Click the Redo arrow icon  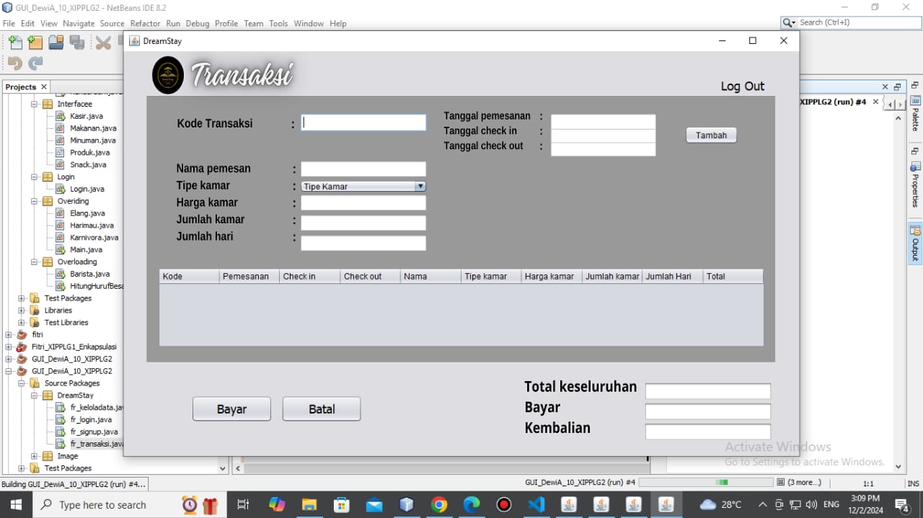pyautogui.click(x=35, y=63)
